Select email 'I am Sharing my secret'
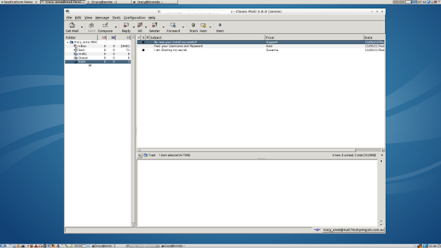The width and height of the screenshot is (441, 248). coord(260,50)
